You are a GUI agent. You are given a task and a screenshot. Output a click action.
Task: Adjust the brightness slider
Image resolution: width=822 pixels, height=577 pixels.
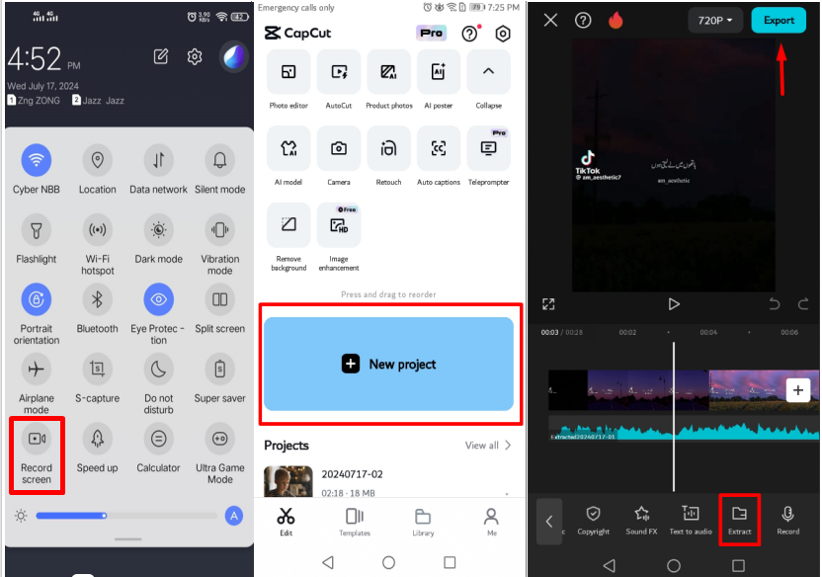pyautogui.click(x=126, y=516)
